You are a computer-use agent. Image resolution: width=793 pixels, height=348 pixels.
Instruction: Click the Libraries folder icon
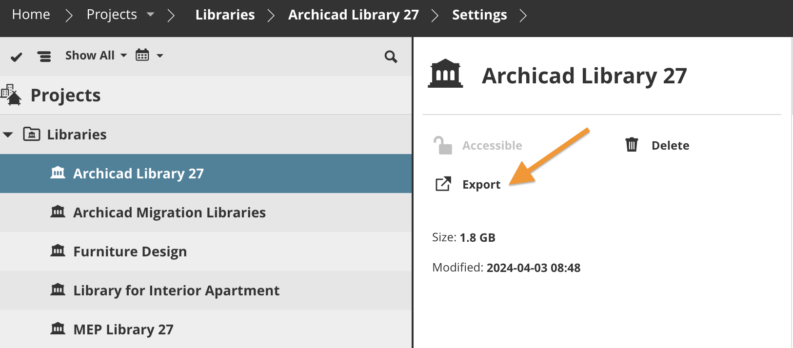[x=32, y=134]
